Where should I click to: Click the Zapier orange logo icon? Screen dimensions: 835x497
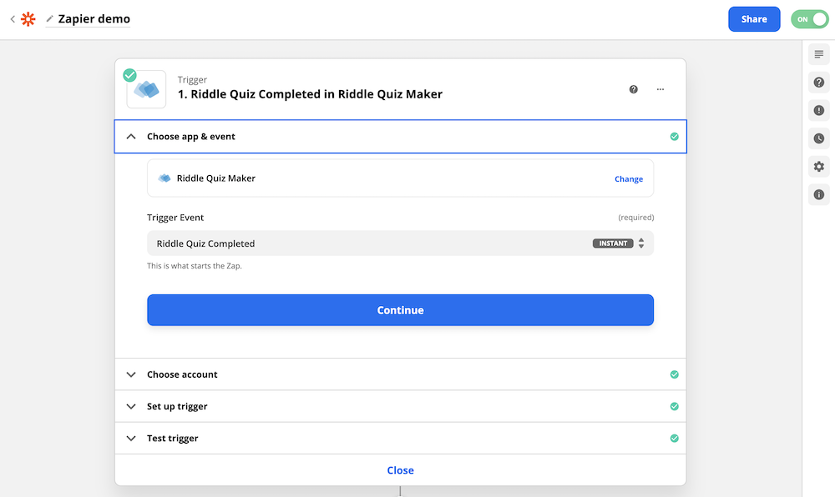click(x=28, y=19)
